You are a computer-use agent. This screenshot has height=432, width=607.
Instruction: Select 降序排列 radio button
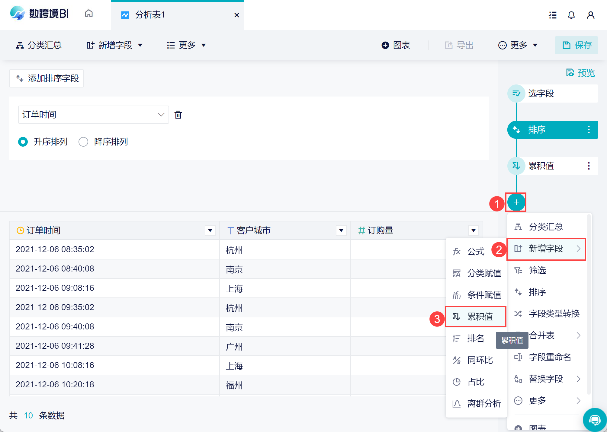point(83,142)
